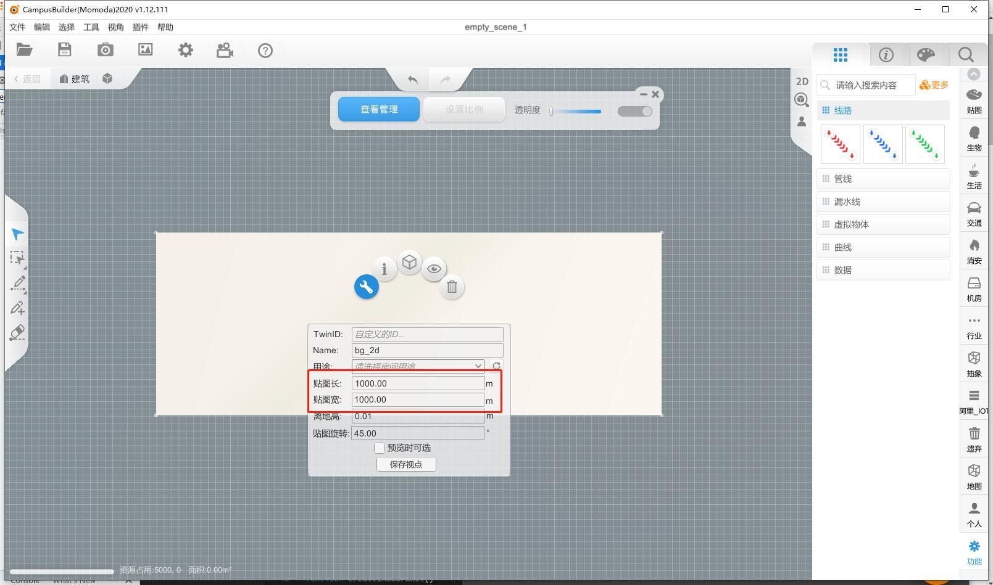This screenshot has height=585, width=993.
Task: Switch to person view mode icon
Action: click(802, 121)
